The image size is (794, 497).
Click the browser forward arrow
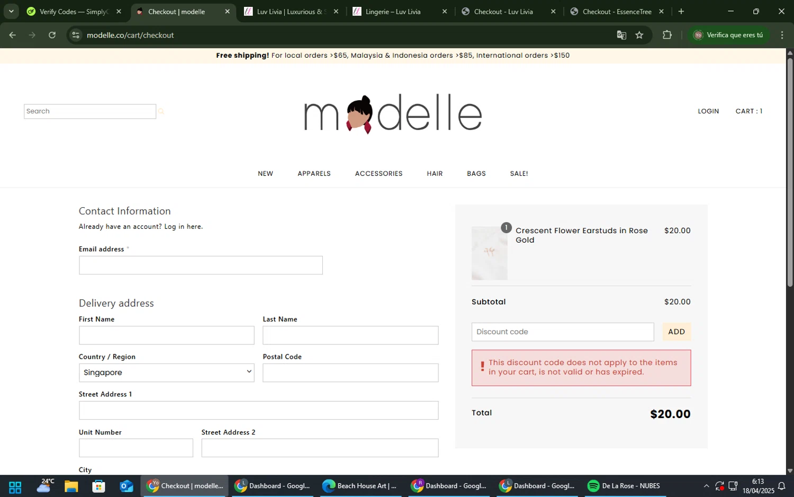pyautogui.click(x=32, y=35)
